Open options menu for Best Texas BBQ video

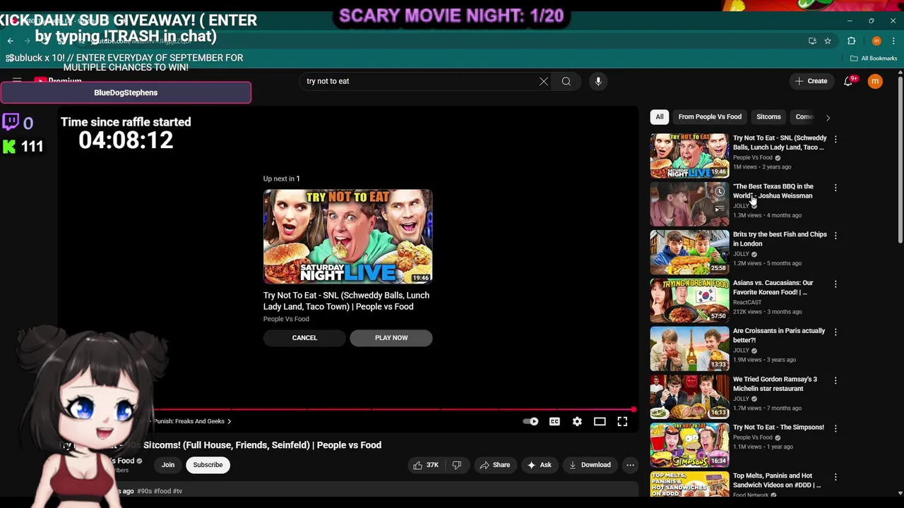click(x=835, y=188)
